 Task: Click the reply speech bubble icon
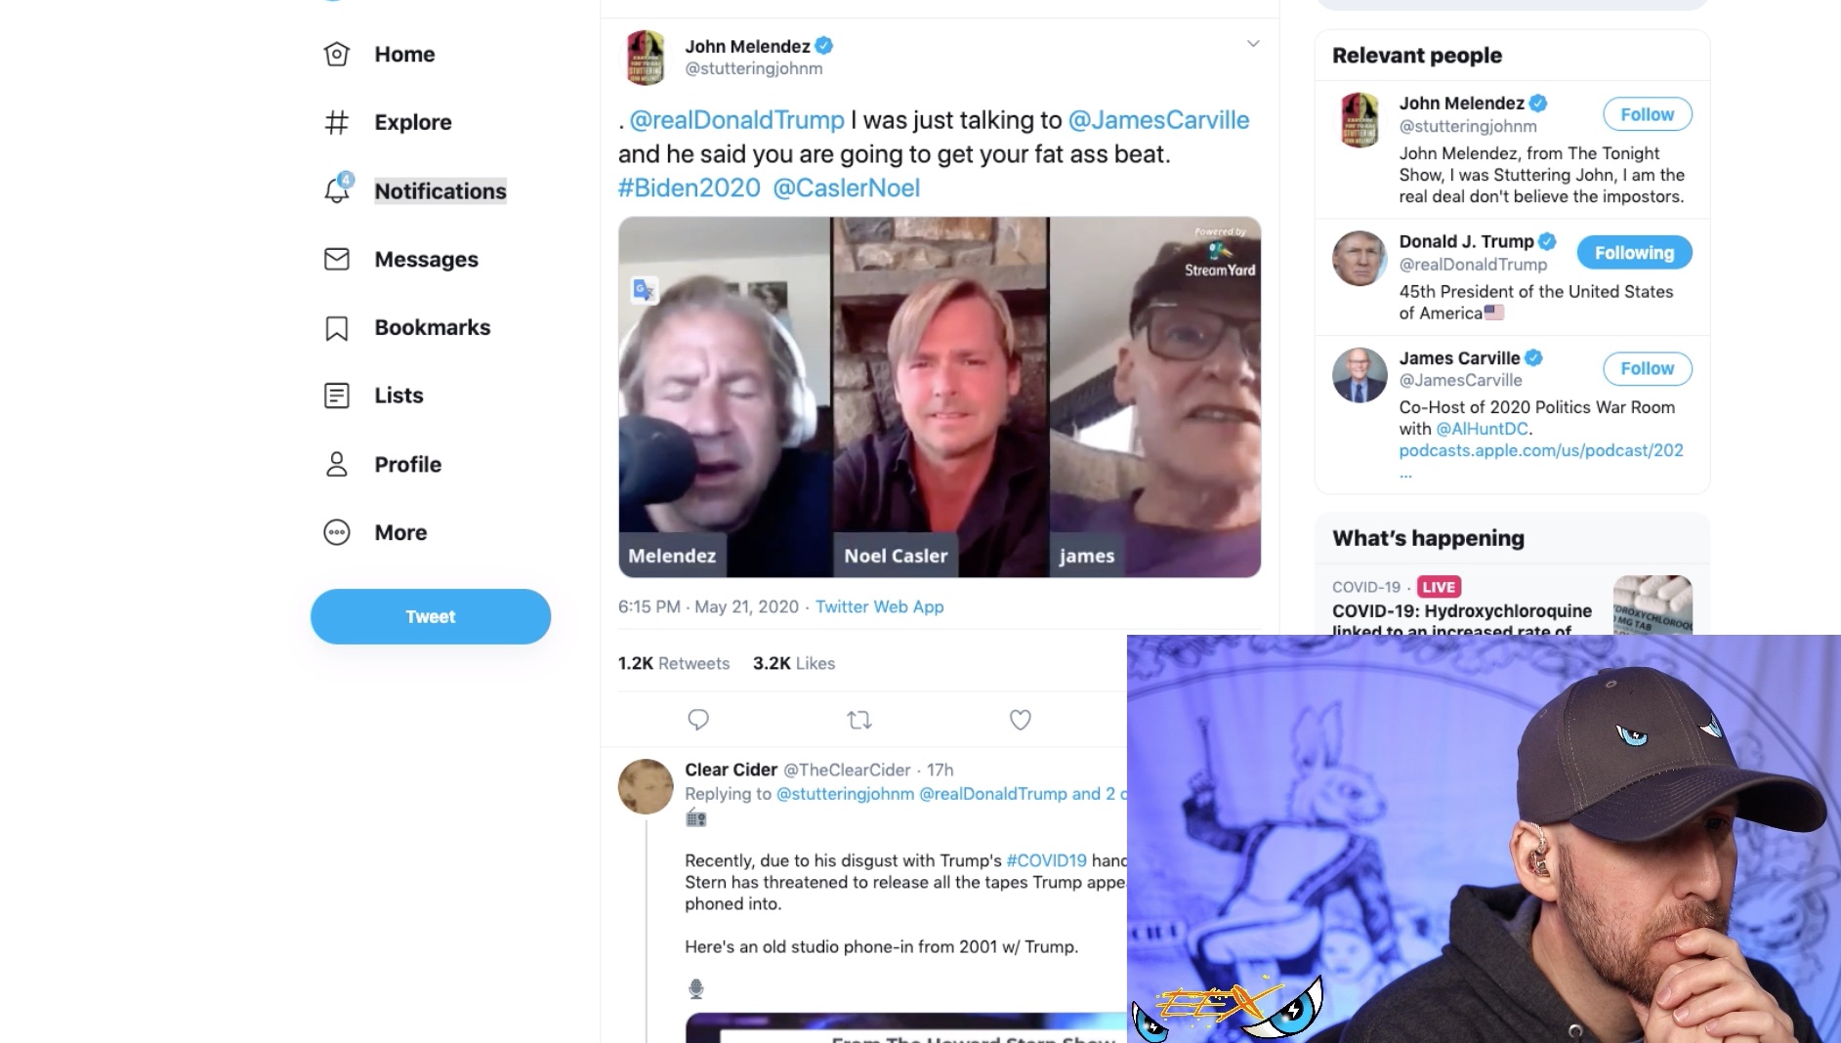[x=698, y=720]
